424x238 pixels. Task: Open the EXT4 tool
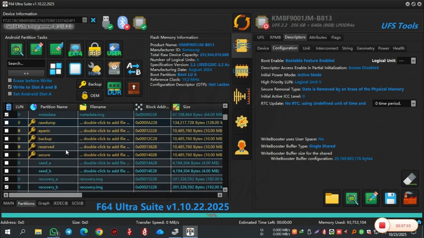(x=75, y=50)
